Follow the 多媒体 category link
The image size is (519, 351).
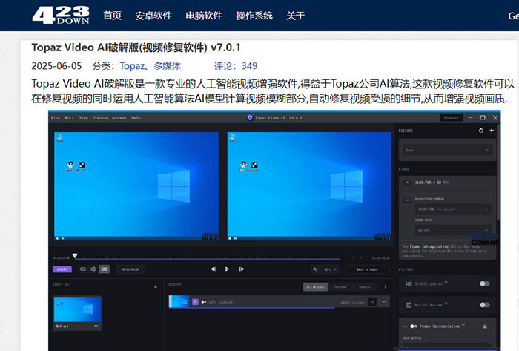pos(167,66)
